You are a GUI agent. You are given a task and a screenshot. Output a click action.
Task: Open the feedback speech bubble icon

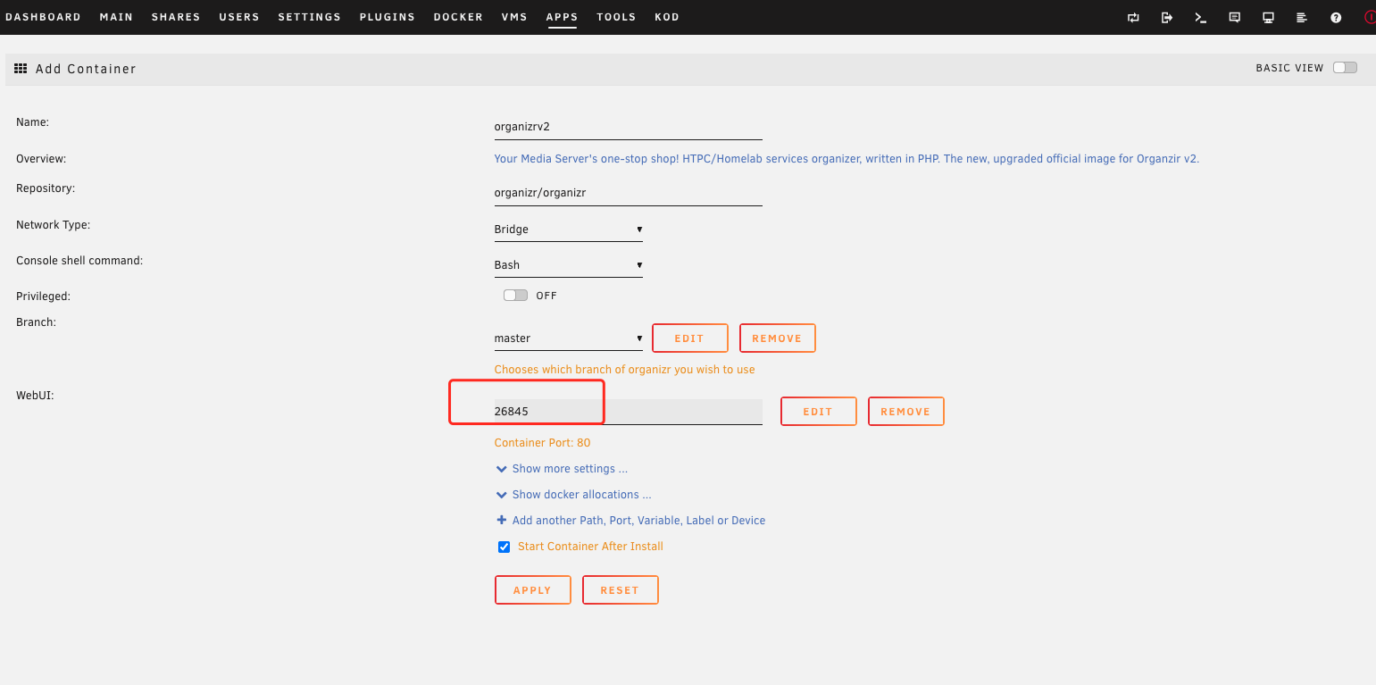(x=1235, y=17)
